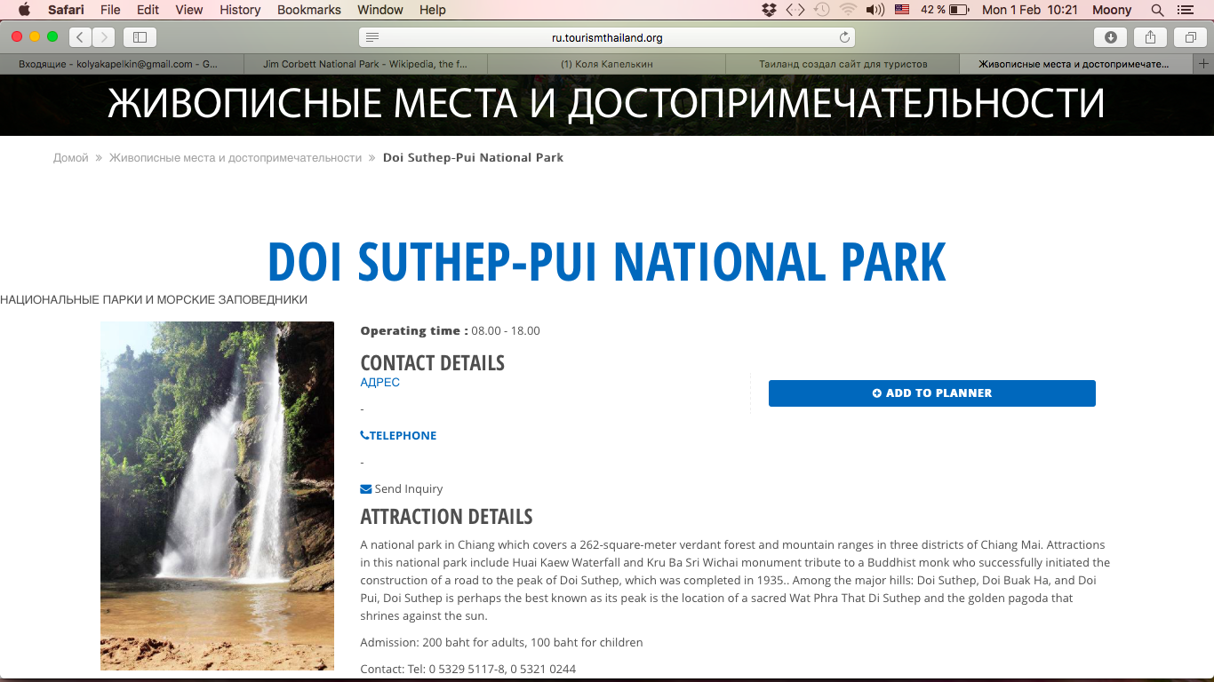
Task: Open the volume control in menu bar
Action: click(x=875, y=10)
